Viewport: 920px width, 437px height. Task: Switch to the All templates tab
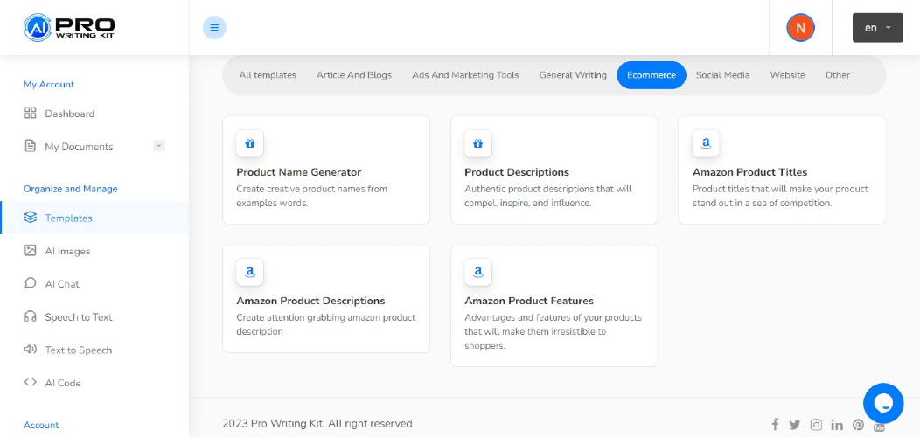click(x=268, y=75)
